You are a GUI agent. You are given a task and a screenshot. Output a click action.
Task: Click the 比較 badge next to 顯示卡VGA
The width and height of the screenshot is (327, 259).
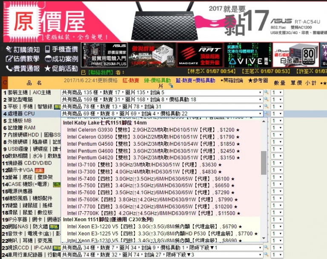[x=39, y=170]
